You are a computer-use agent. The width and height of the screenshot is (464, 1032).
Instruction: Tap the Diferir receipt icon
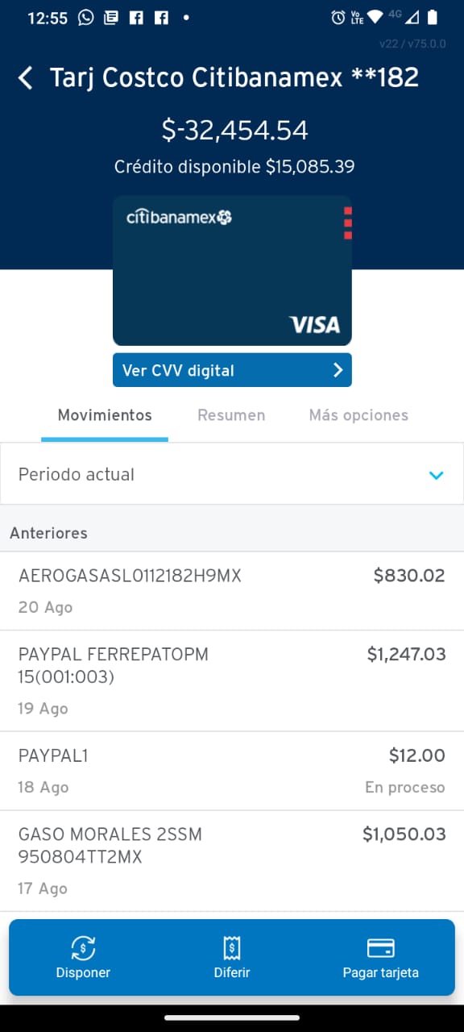(x=232, y=947)
